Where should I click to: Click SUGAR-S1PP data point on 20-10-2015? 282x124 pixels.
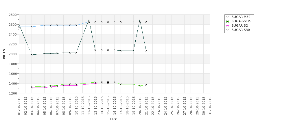(140, 86)
